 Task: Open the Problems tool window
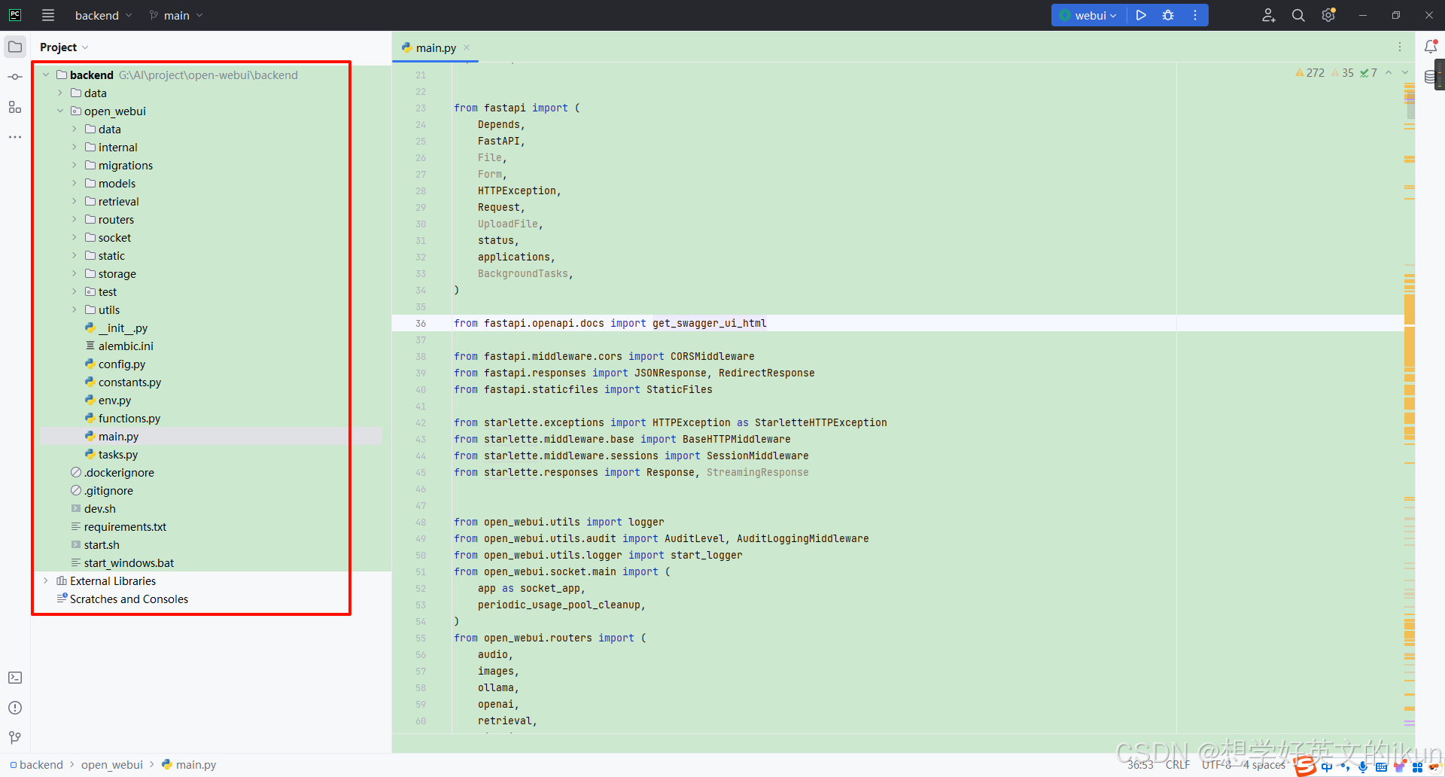15,708
